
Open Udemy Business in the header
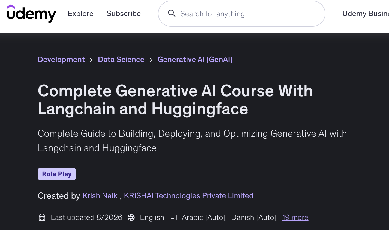click(x=366, y=14)
